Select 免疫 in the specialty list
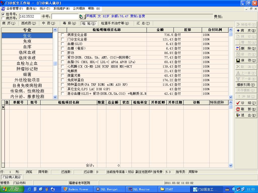The height and width of the screenshot is (193, 258). (27, 41)
